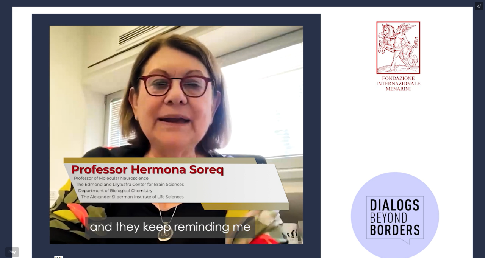
Task: Select the Professor Hermona Soreq title
Action: point(147,169)
